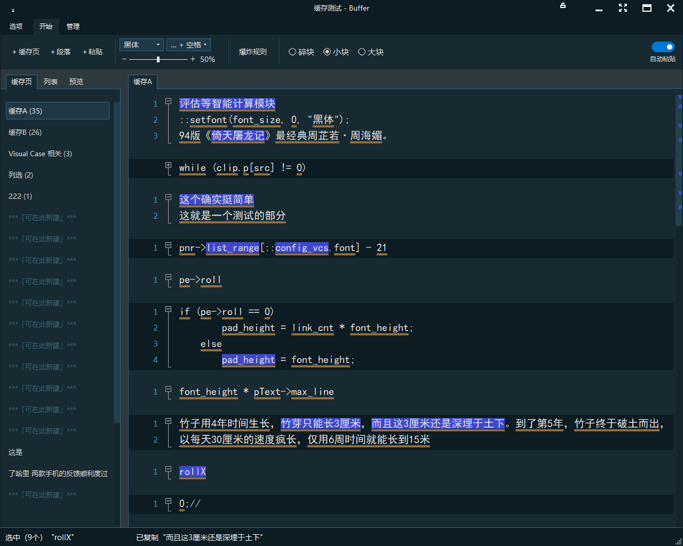The width and height of the screenshot is (683, 546).
Task: Click fold icon beside font_height * pText->max_line
Action: point(168,389)
